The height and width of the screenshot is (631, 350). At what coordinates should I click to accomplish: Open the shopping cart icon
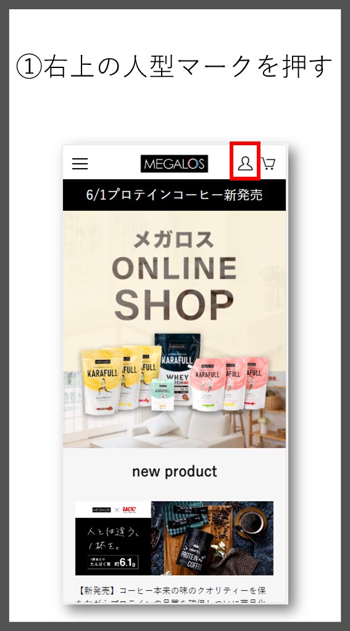[268, 163]
